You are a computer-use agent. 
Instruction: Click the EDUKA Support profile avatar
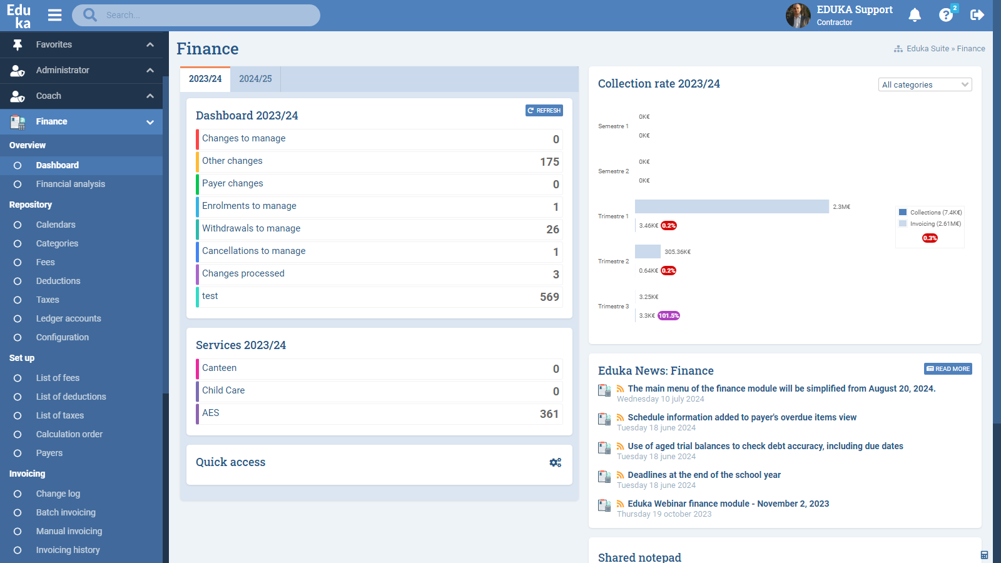798,15
